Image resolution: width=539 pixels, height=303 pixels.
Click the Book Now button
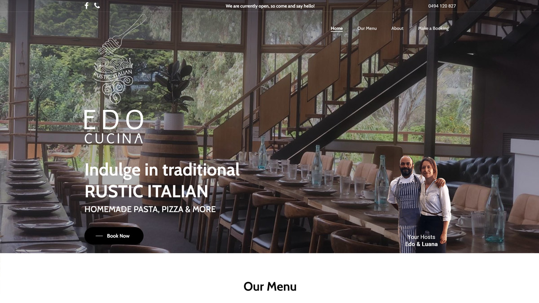114,236
